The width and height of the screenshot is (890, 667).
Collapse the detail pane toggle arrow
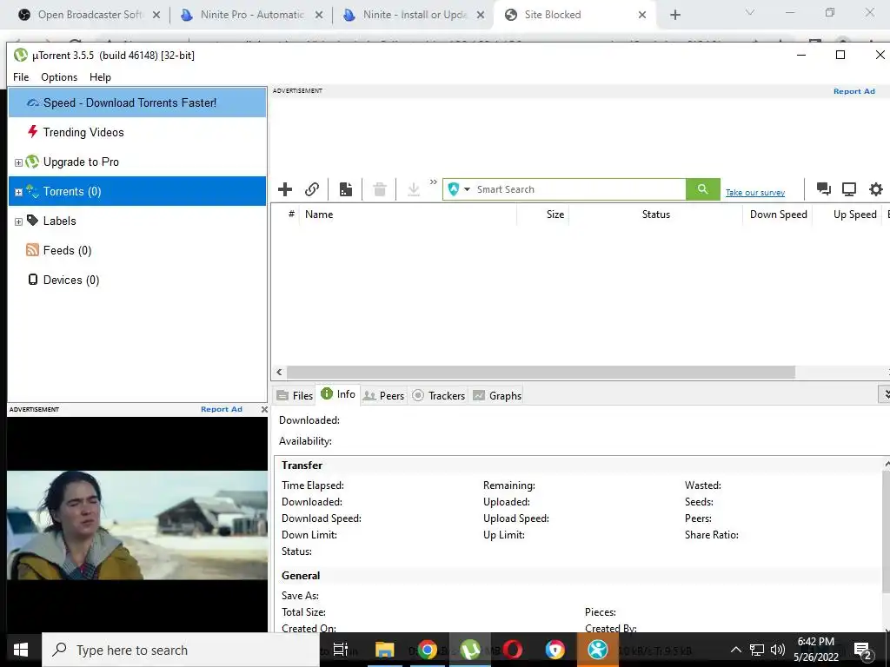[x=884, y=393]
